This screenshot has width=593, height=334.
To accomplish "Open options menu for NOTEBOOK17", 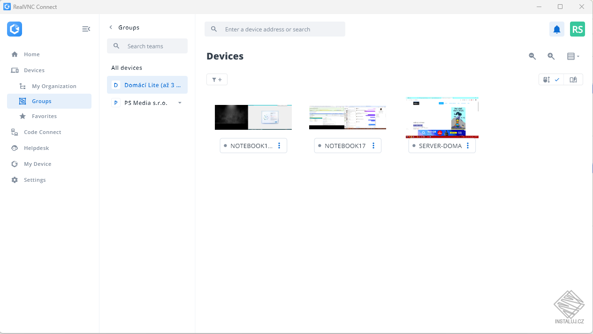I will [373, 146].
